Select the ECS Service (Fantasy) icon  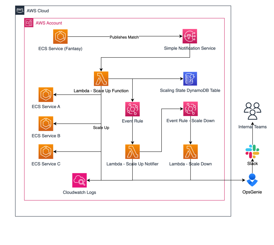click(x=60, y=36)
